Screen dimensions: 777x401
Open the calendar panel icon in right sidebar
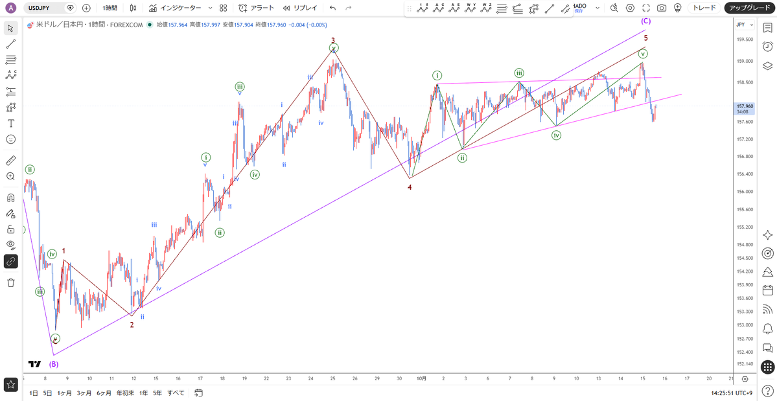[767, 291]
